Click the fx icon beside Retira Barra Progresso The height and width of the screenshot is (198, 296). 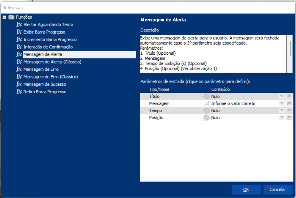[x=19, y=92]
